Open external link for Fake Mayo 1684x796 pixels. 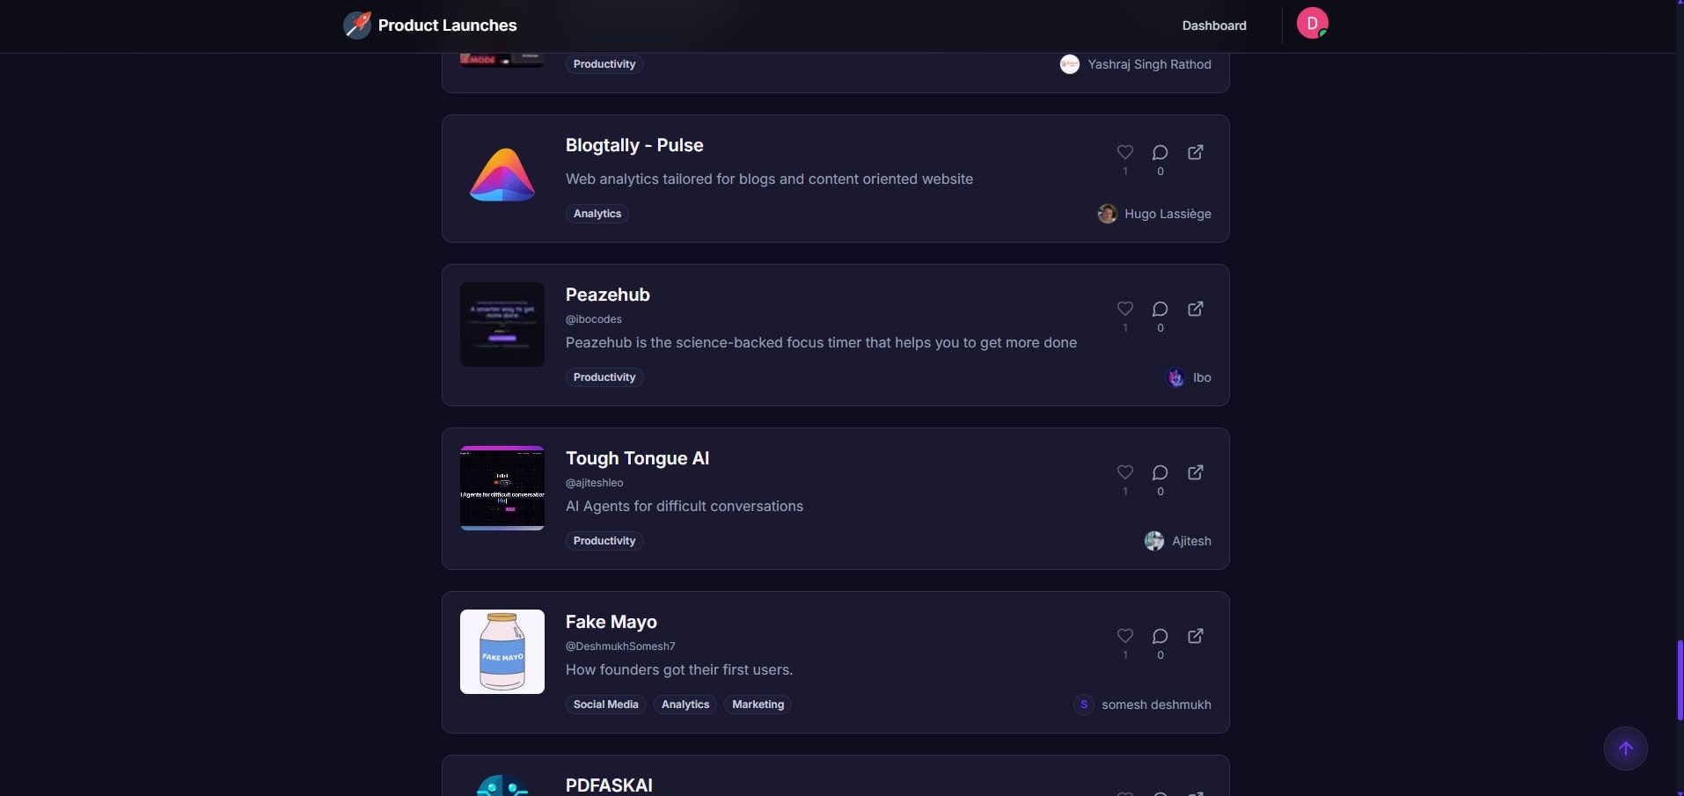tap(1195, 636)
